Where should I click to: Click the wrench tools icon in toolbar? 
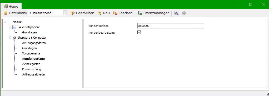[176, 13]
